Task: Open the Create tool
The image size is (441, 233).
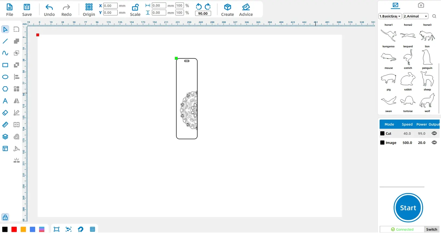Action: click(x=228, y=10)
